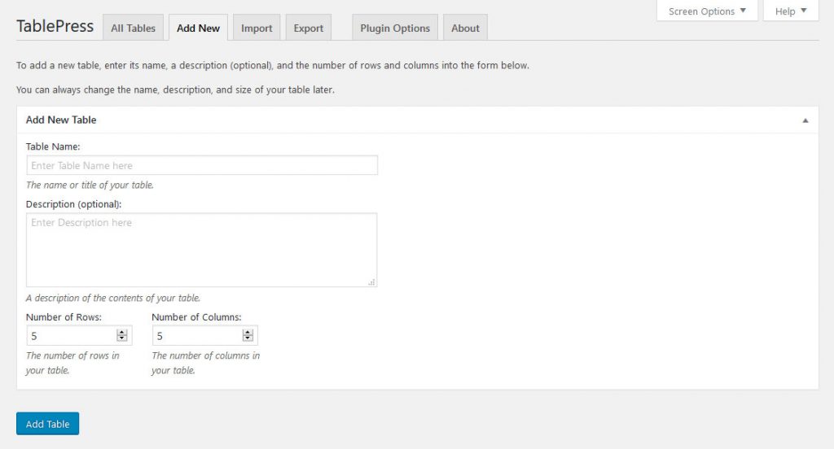Open the Plugin Options tab

point(395,28)
